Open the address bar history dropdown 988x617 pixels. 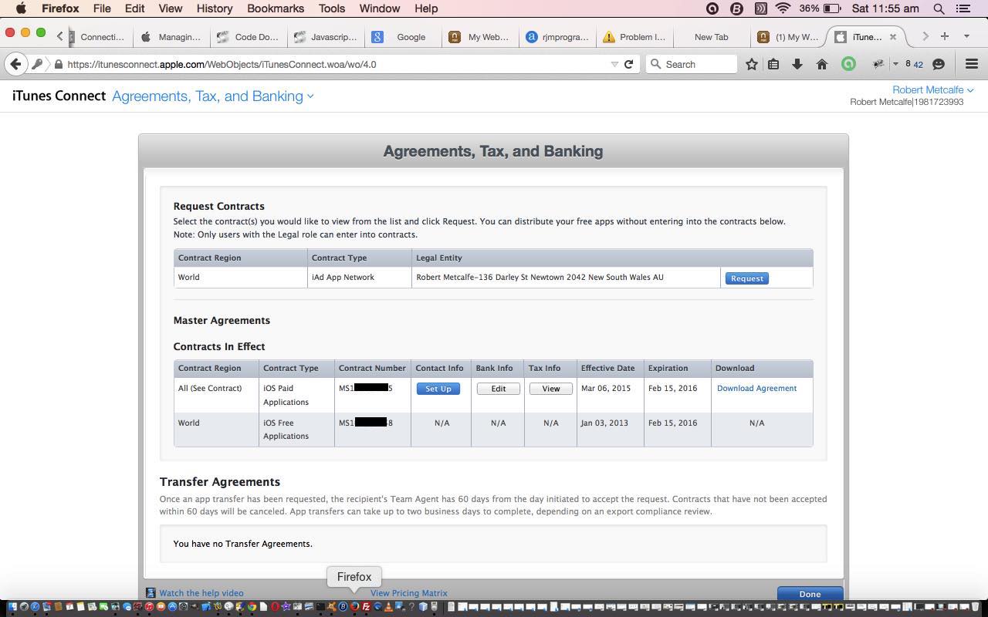click(x=614, y=64)
